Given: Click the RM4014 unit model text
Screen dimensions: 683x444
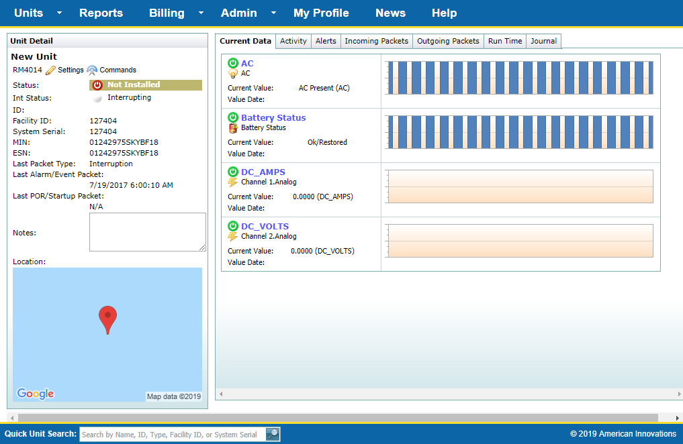Looking at the screenshot, I should click(28, 70).
